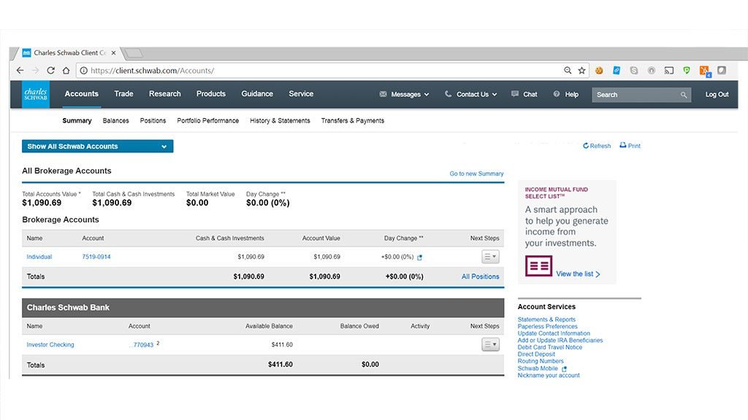Open Direct Deposit link
Screen dimensions: 748x420
[536, 354]
